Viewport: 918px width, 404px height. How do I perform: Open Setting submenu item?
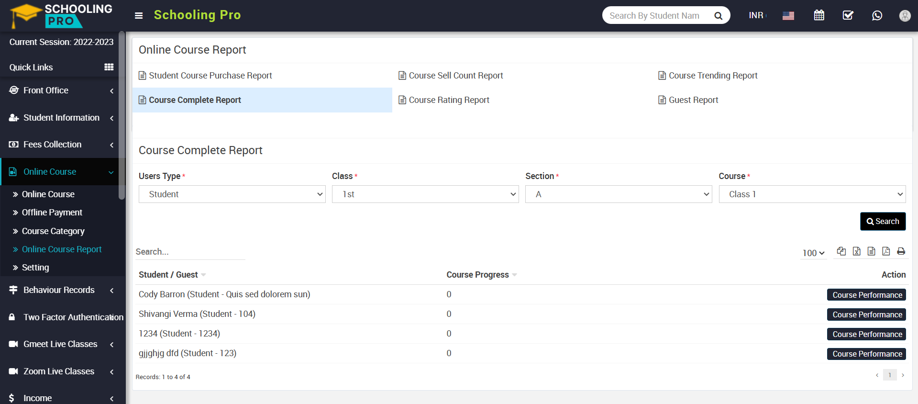coord(35,268)
